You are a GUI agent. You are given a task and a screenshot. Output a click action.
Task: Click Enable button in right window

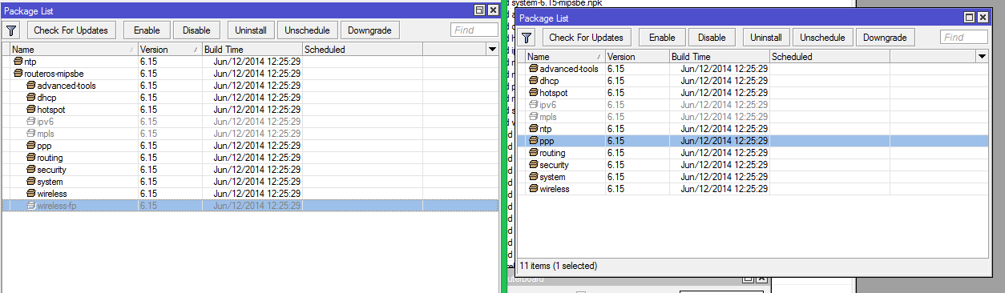tap(662, 38)
